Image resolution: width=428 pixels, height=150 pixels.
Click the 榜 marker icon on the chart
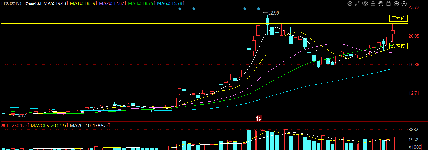point(259,118)
